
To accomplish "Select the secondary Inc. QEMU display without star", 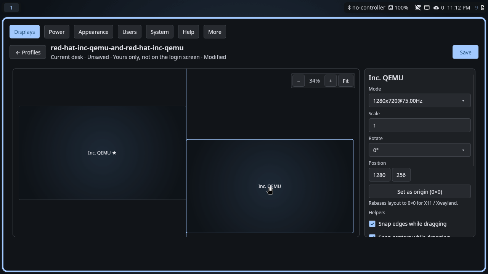I will (270, 186).
